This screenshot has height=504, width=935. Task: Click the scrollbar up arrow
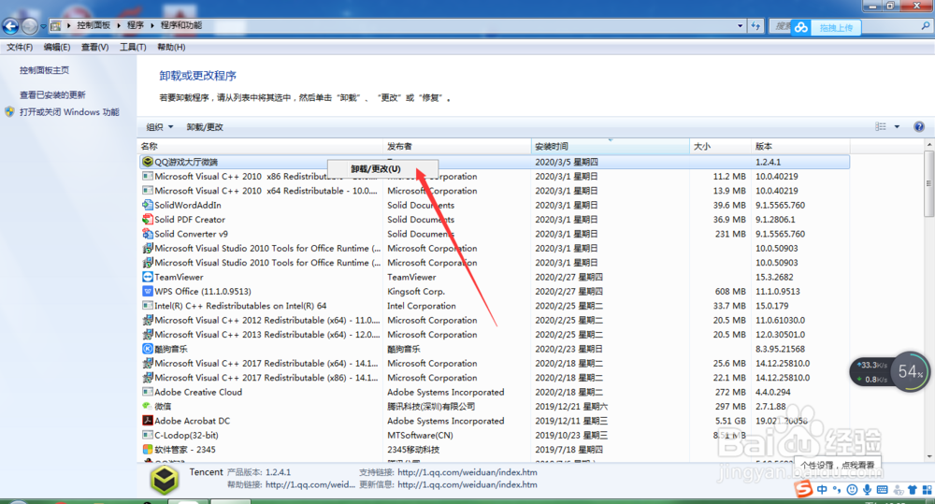point(929,145)
